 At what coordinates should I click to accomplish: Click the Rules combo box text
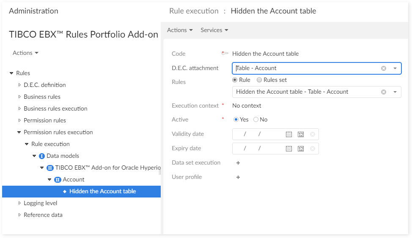(x=292, y=92)
